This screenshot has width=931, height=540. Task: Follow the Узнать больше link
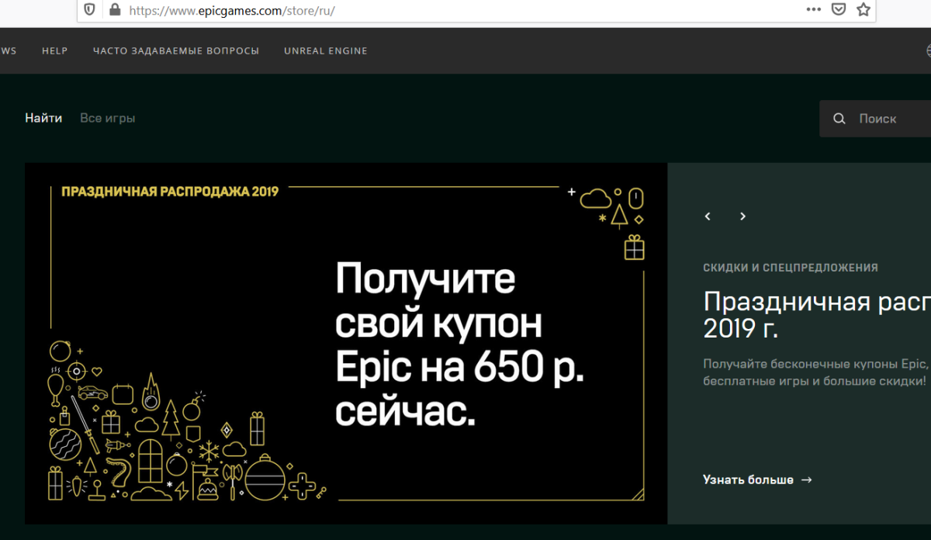pyautogui.click(x=757, y=479)
